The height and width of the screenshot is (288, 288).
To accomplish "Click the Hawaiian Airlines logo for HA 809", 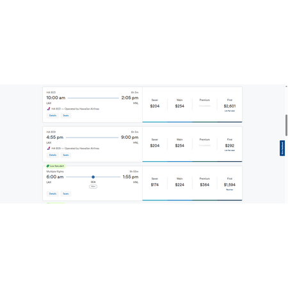I will (x=49, y=148).
